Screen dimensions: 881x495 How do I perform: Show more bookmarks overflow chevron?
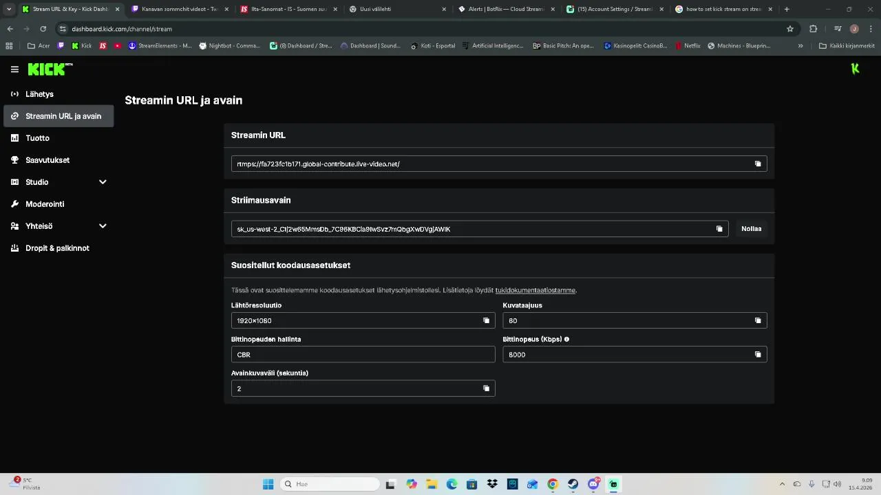(800, 46)
